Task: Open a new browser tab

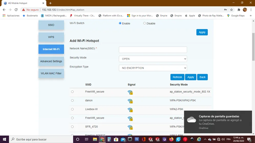Action: pyautogui.click(x=50, y=3)
